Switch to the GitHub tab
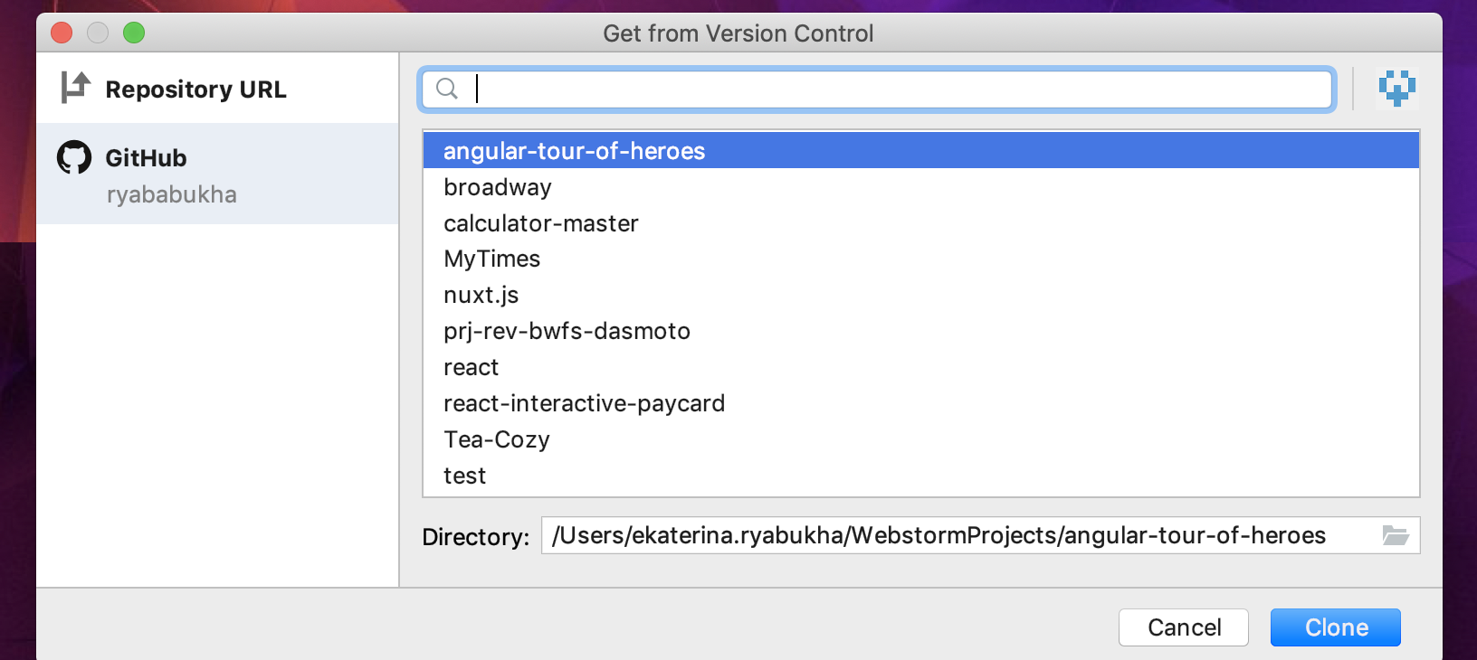Screen dimensions: 1477x660 point(147,156)
